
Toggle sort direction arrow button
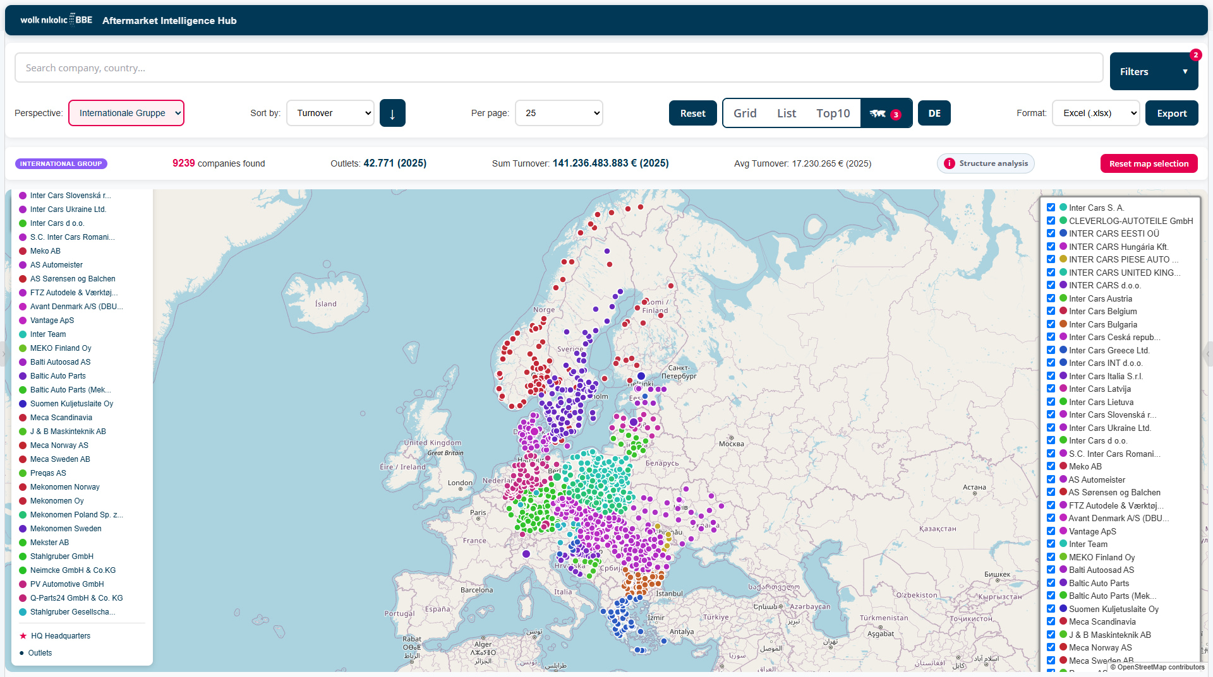pos(392,114)
